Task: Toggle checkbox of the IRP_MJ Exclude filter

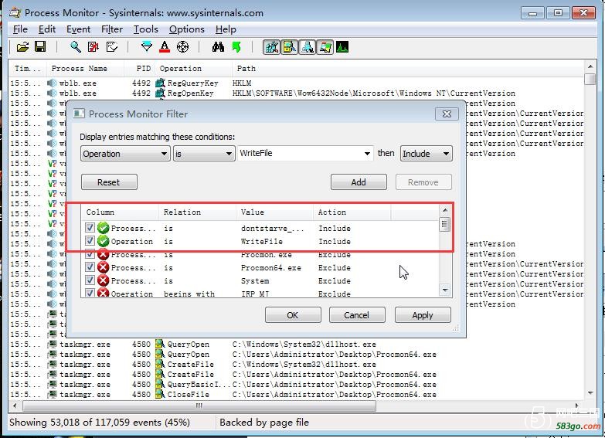Action: 90,293
